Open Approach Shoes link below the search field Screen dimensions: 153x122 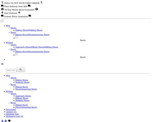point(23,96)
